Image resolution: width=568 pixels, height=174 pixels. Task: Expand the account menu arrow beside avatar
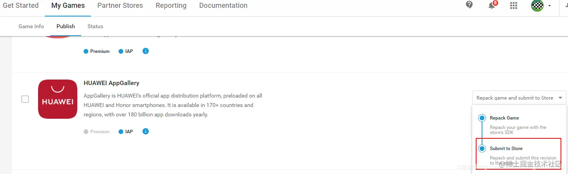tap(550, 6)
